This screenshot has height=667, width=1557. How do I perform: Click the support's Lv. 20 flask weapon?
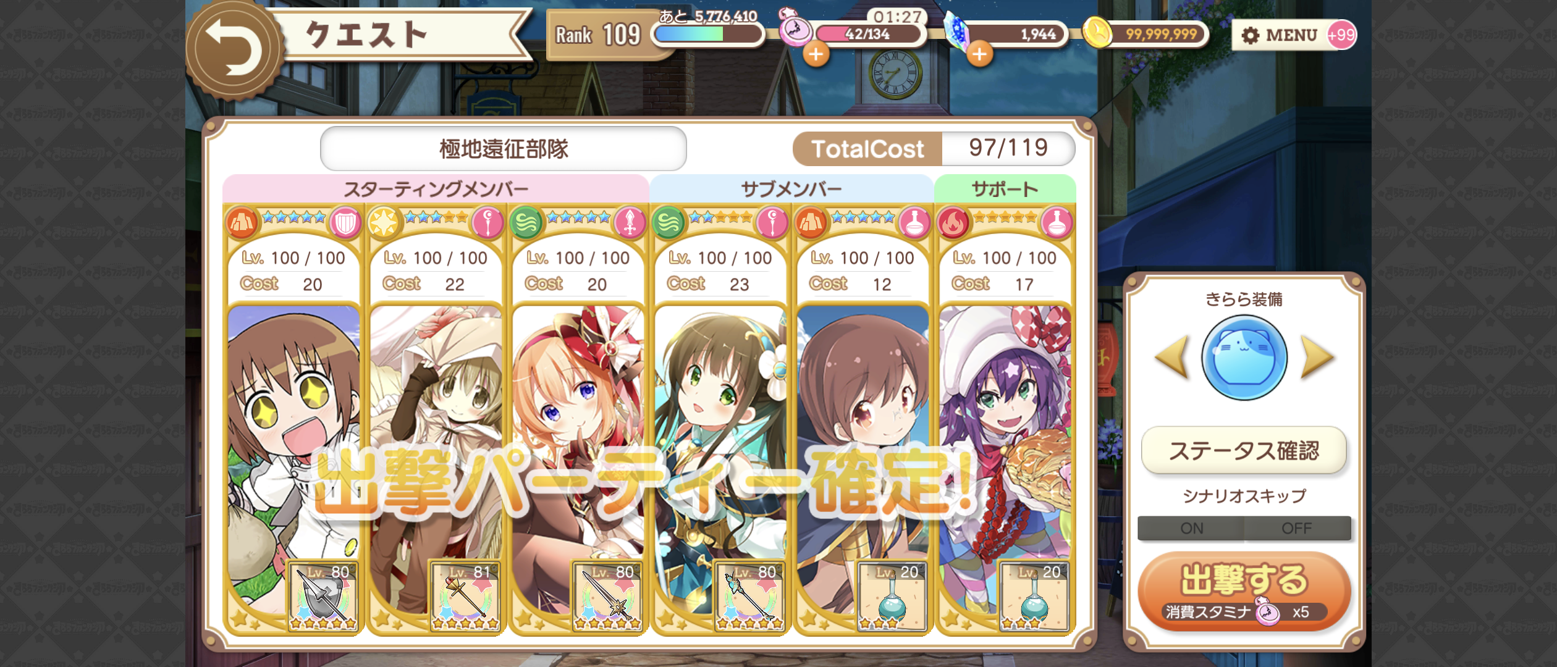tap(1034, 596)
